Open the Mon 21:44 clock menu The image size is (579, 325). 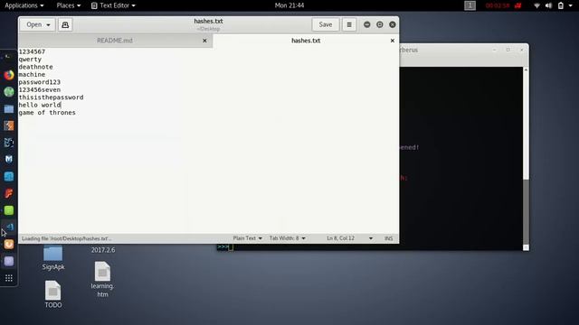[289, 5]
